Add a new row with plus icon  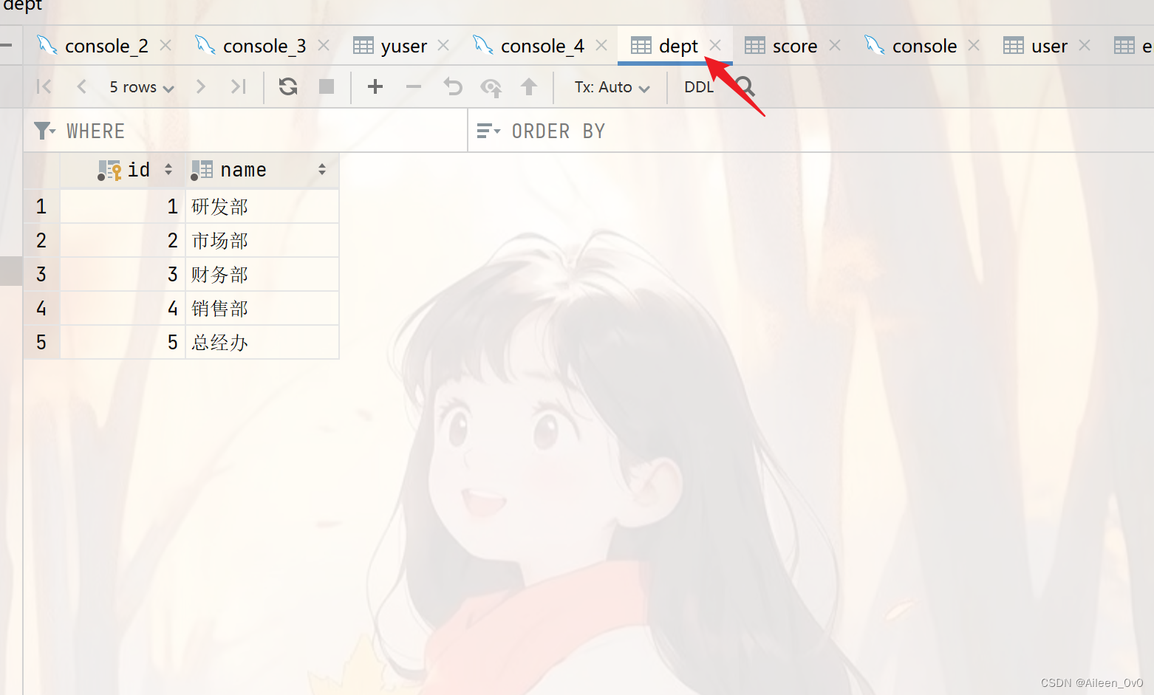[375, 87]
